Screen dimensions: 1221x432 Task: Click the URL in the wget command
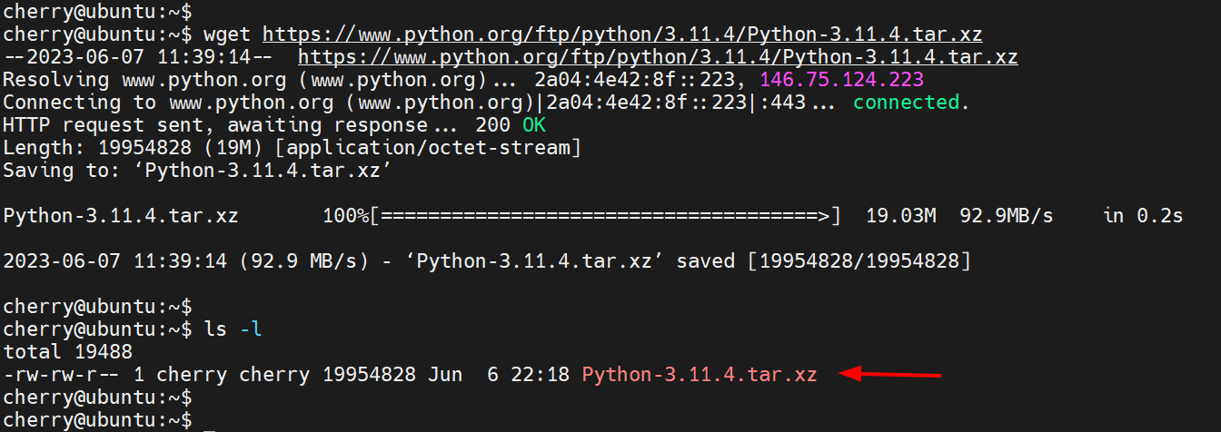click(x=622, y=34)
